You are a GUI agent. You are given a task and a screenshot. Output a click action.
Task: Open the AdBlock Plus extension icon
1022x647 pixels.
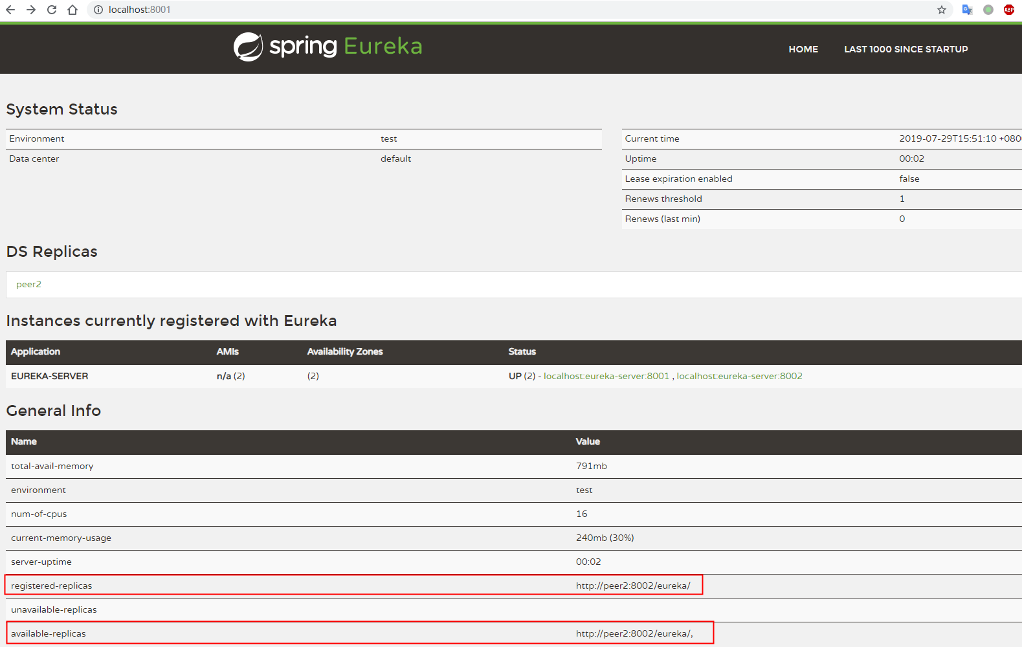click(x=1009, y=10)
